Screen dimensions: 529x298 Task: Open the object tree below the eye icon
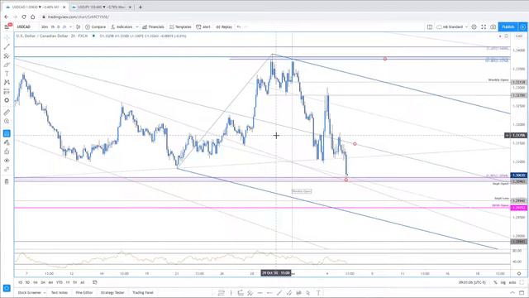tap(7, 169)
